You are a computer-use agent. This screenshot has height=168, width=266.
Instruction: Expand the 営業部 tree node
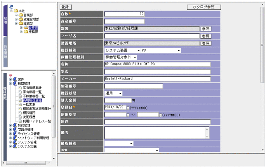coord(16,15)
